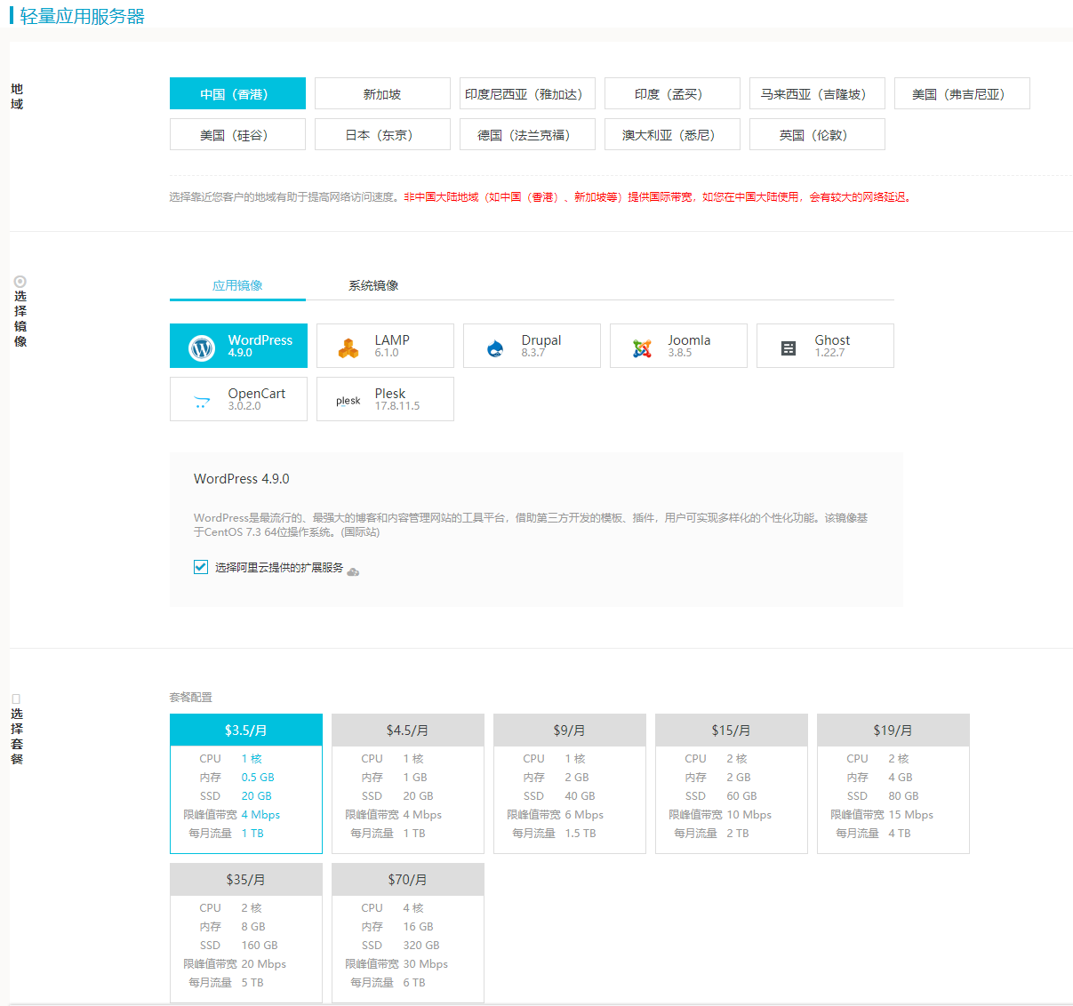Viewport: 1073px width, 1006px height.
Task: Click the OpenCart cart icon
Action: pos(202,402)
